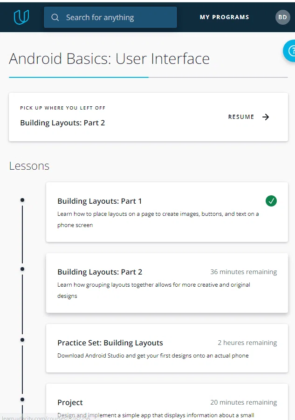Select the Practice Set timeline dot

22,340
